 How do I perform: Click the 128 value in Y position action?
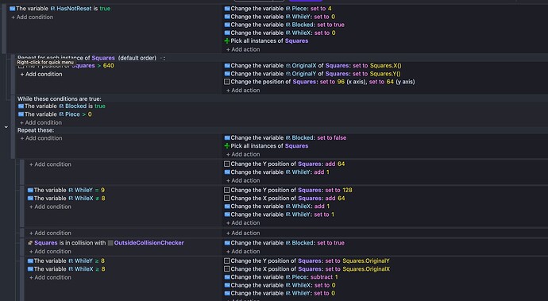tap(347, 190)
